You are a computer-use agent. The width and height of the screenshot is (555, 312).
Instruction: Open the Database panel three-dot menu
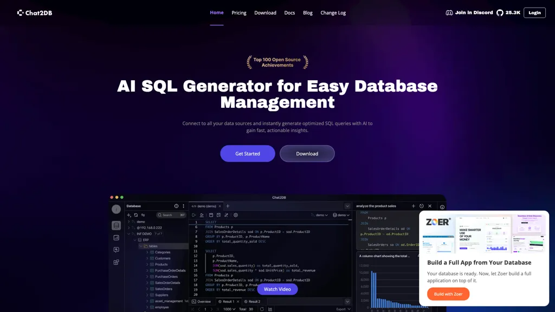click(x=183, y=206)
